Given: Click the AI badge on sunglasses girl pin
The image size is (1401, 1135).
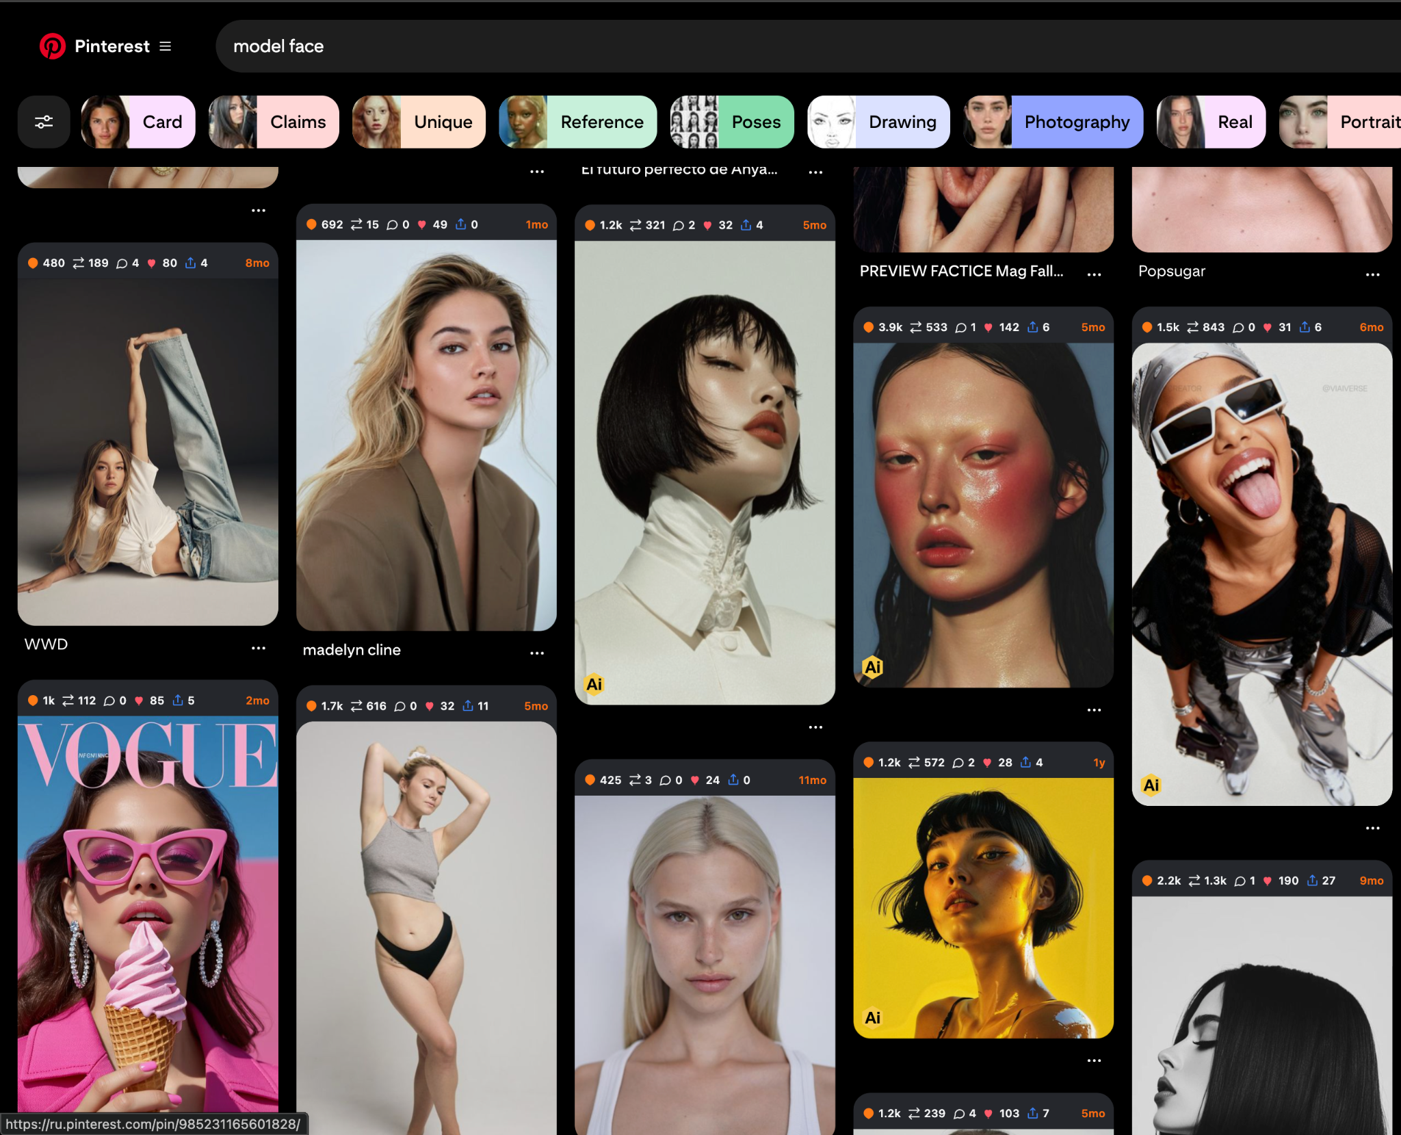Looking at the screenshot, I should 1151,785.
